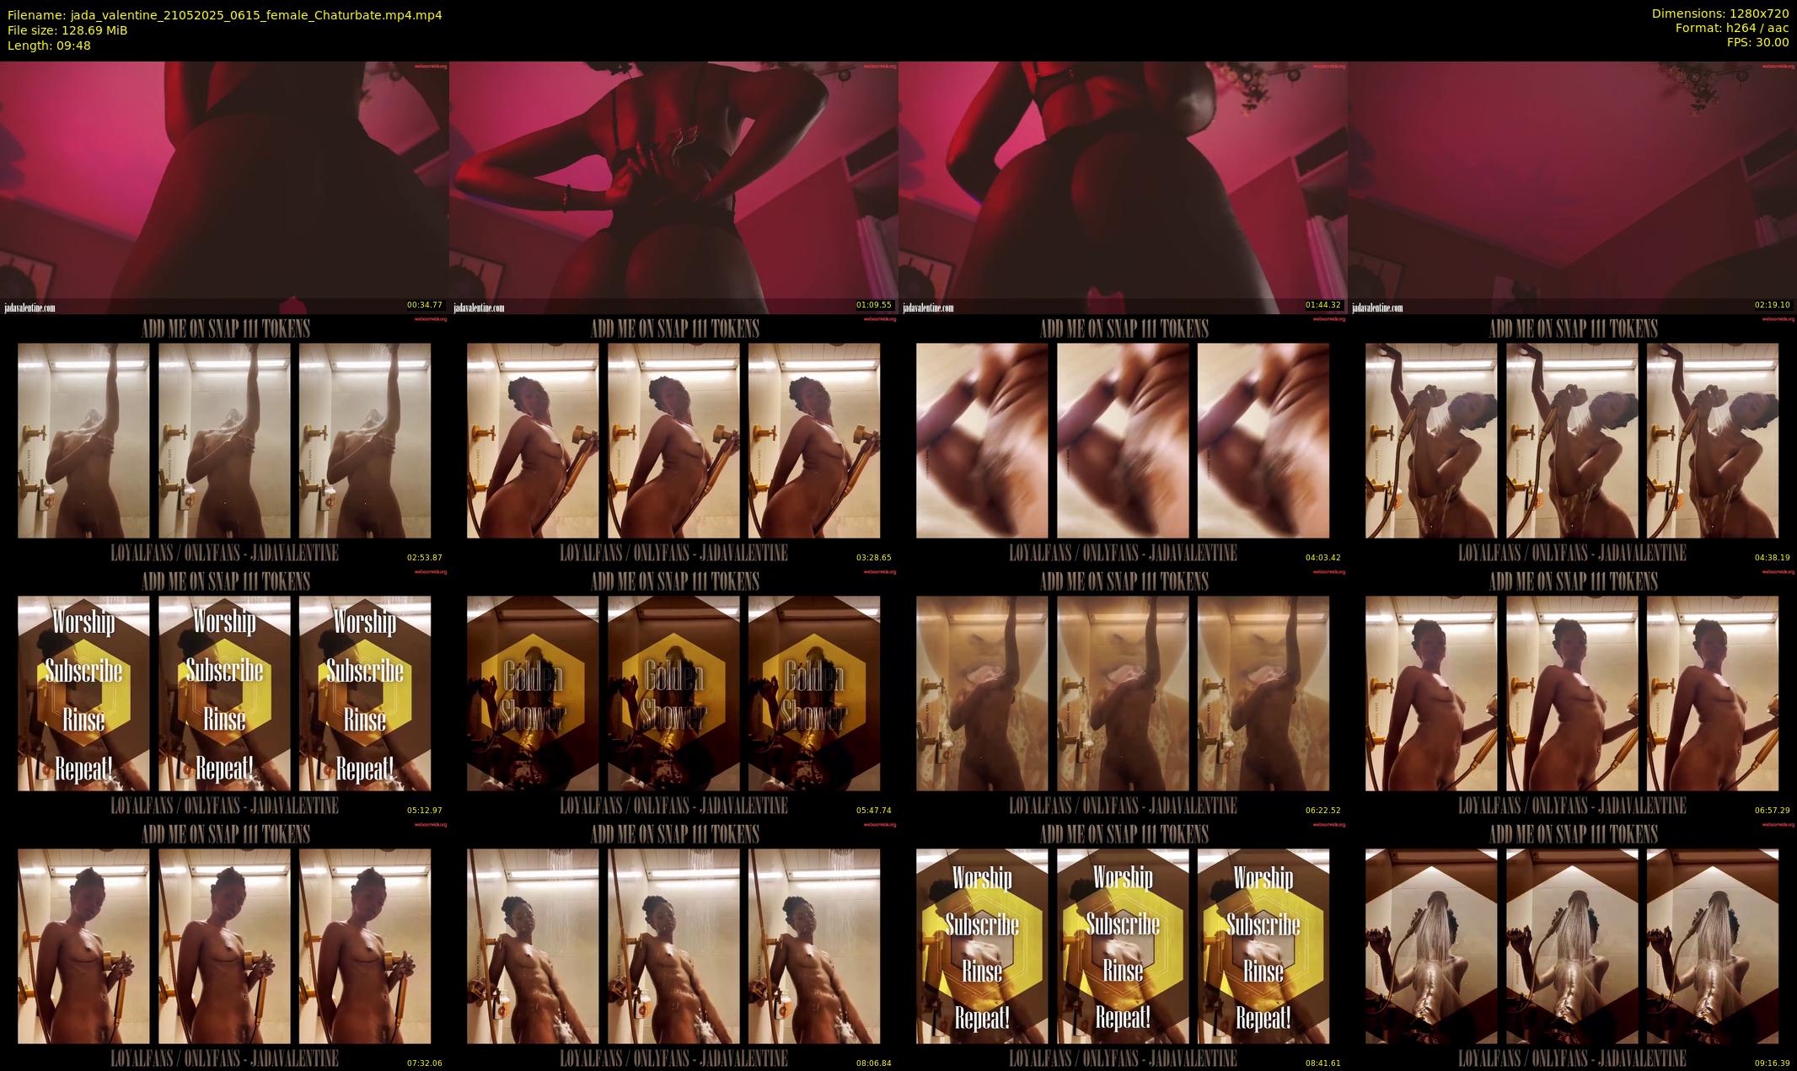Click the 04:38.19 timestamp label

point(1772,558)
